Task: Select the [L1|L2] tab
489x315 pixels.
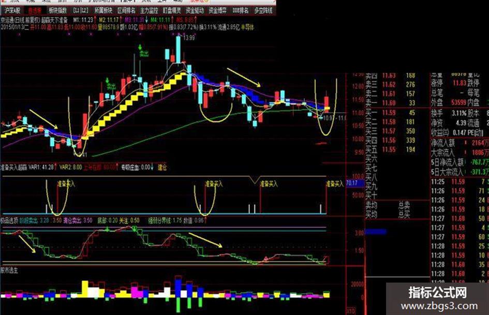Action: coord(80,10)
